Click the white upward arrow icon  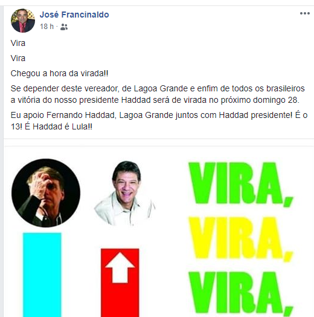point(120,267)
